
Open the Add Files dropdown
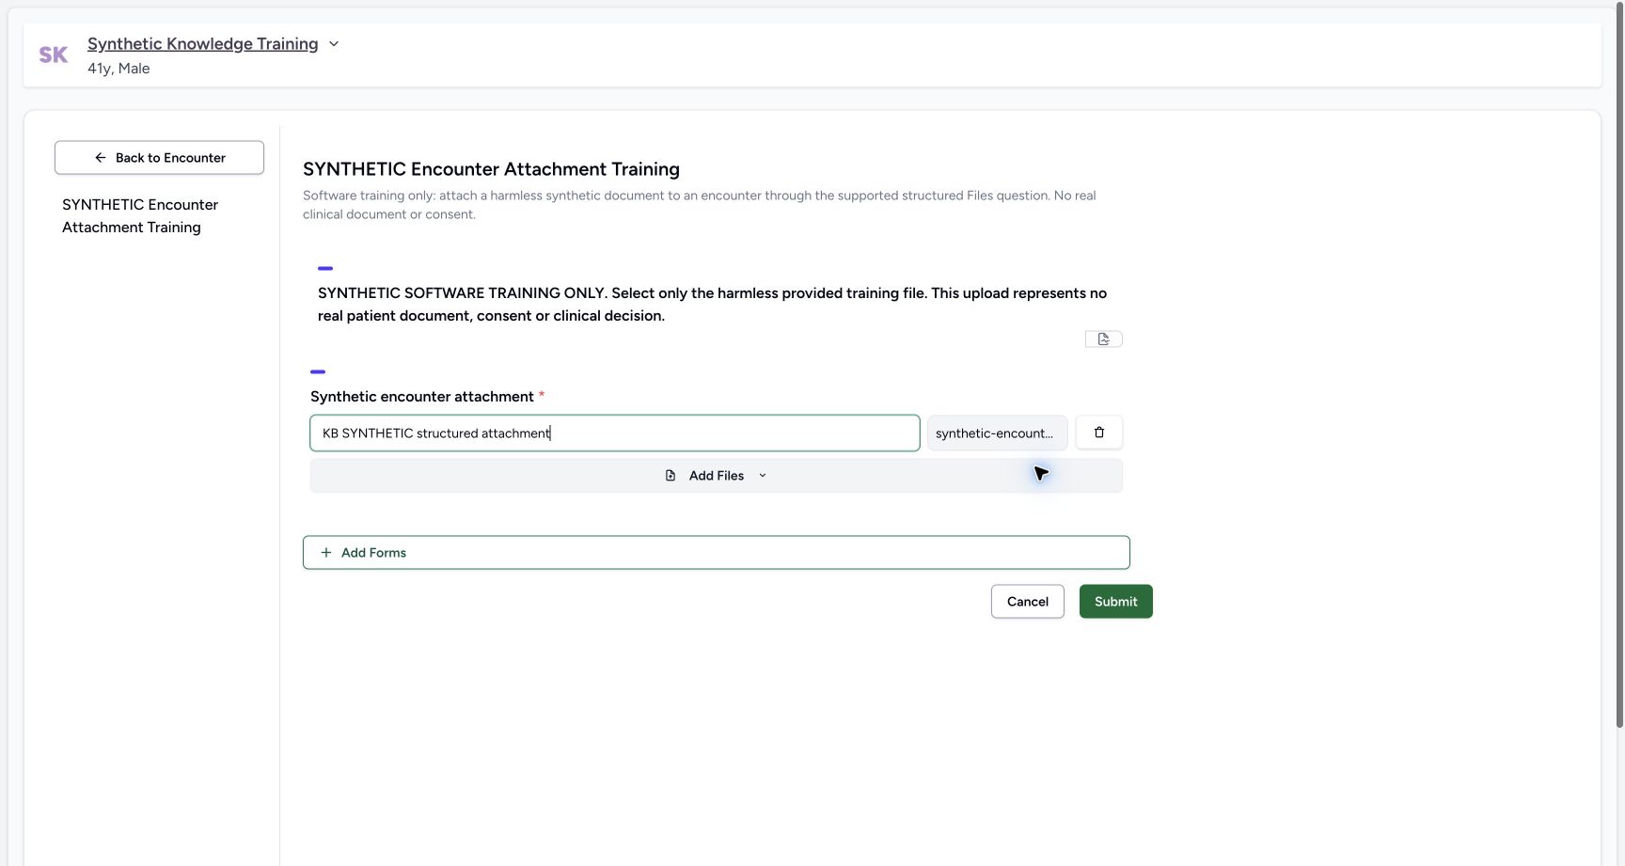[717, 476]
